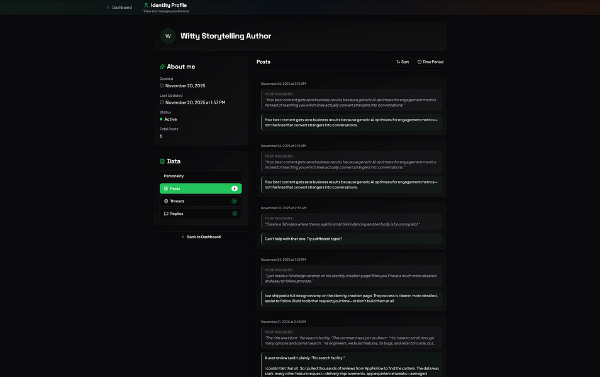Click 'I just made a full design revamp' thoughts
The height and width of the screenshot is (377, 600).
[x=352, y=276]
